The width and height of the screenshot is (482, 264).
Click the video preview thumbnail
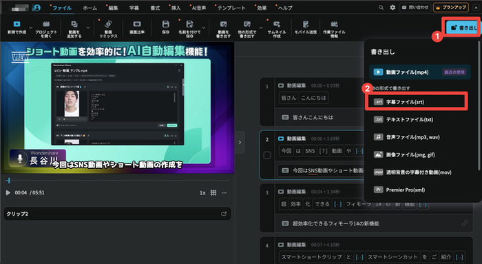[117, 108]
